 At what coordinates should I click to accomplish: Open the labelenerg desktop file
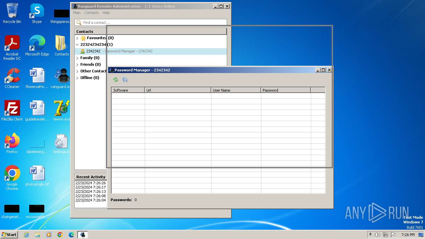pos(37,146)
